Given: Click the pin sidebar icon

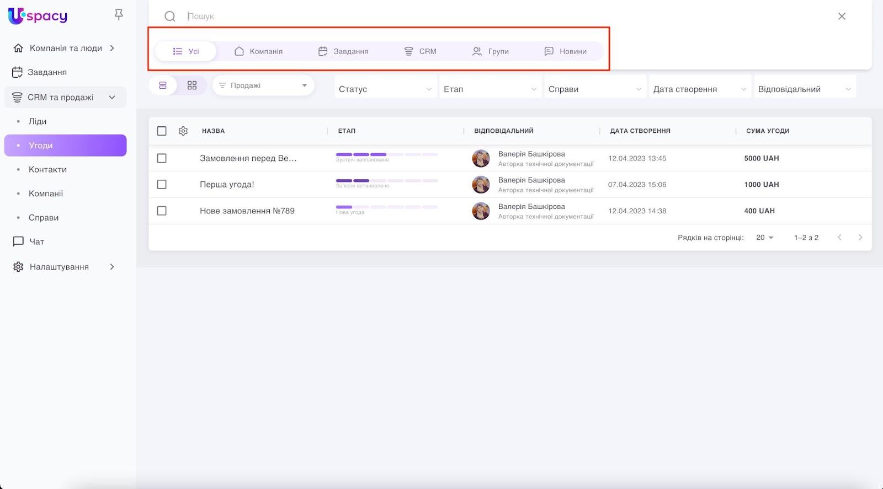Looking at the screenshot, I should [119, 15].
